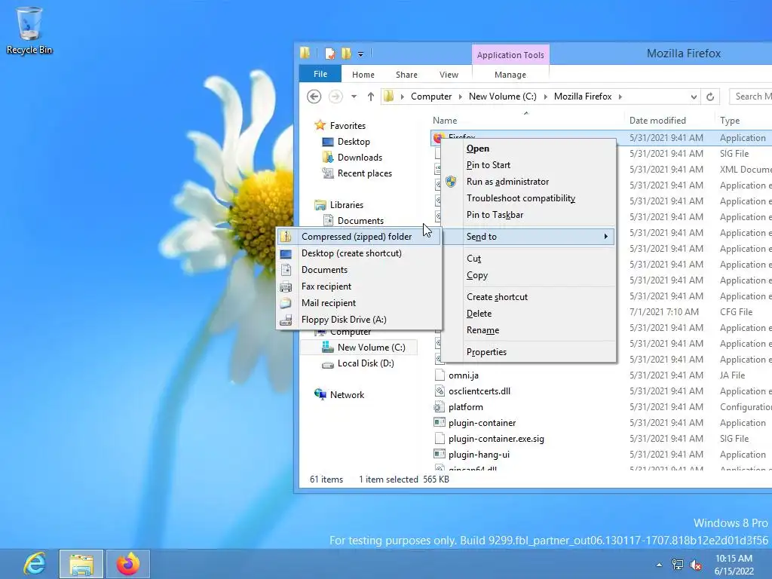The height and width of the screenshot is (579, 772).
Task: Show hidden tray icons arrow
Action: point(659,565)
